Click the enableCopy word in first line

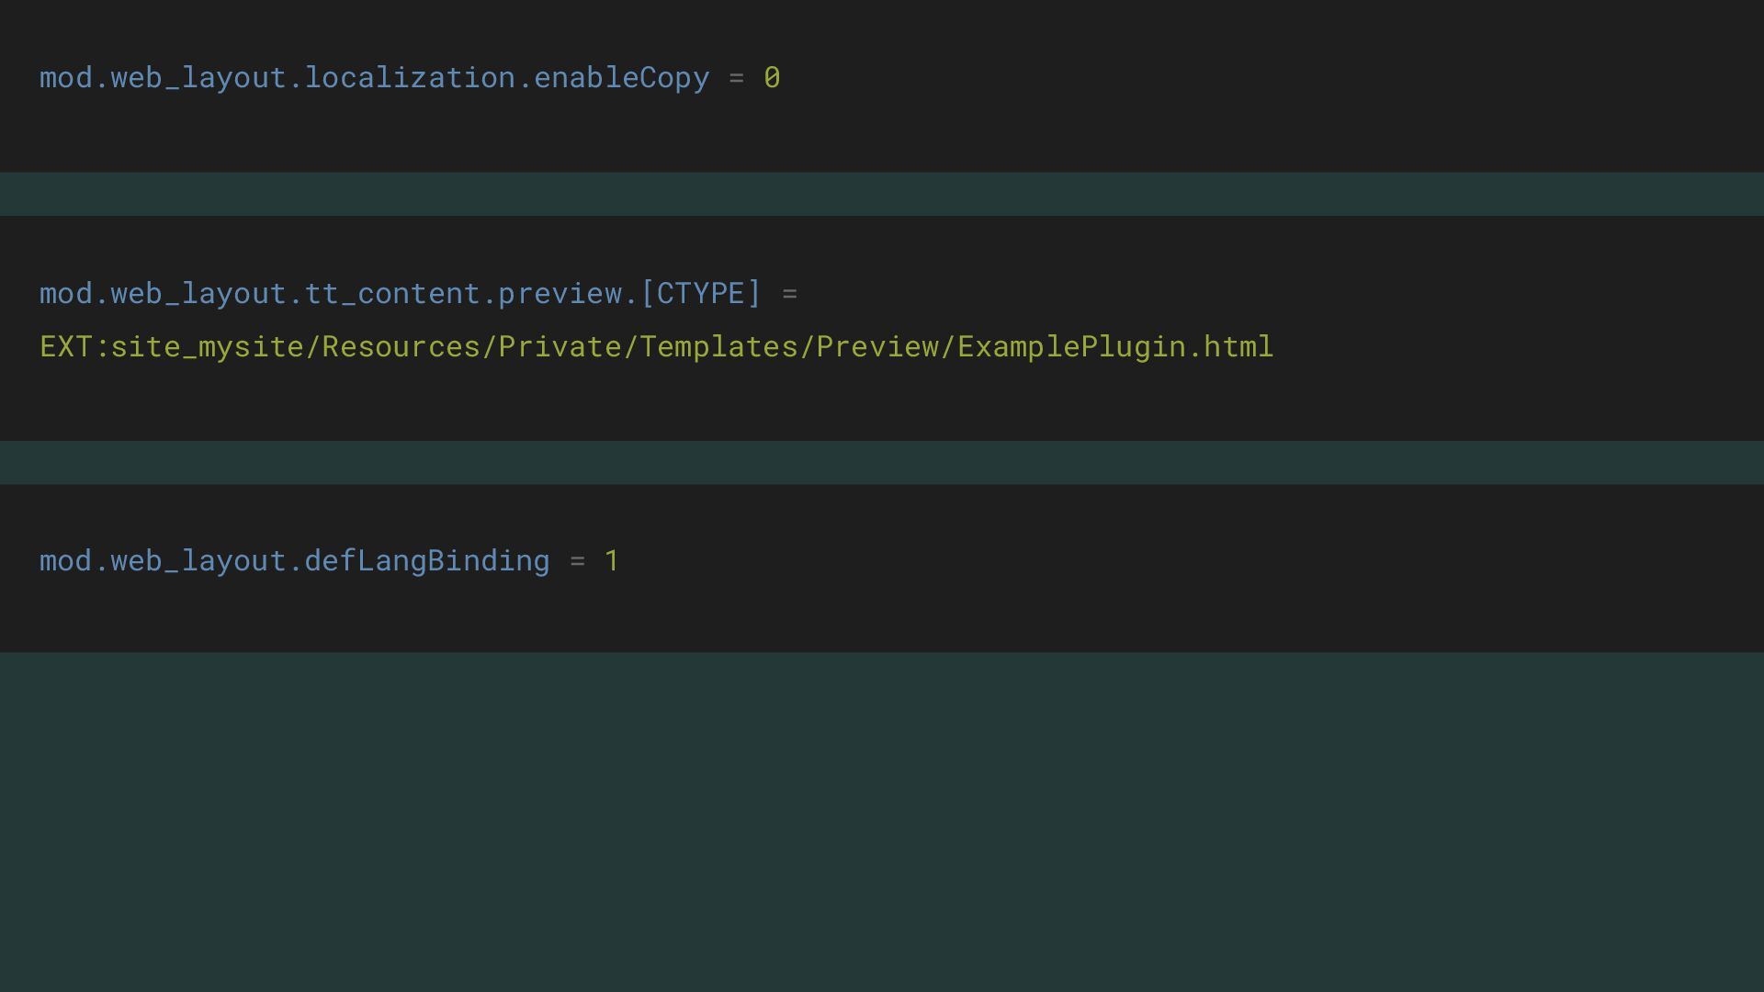(621, 78)
